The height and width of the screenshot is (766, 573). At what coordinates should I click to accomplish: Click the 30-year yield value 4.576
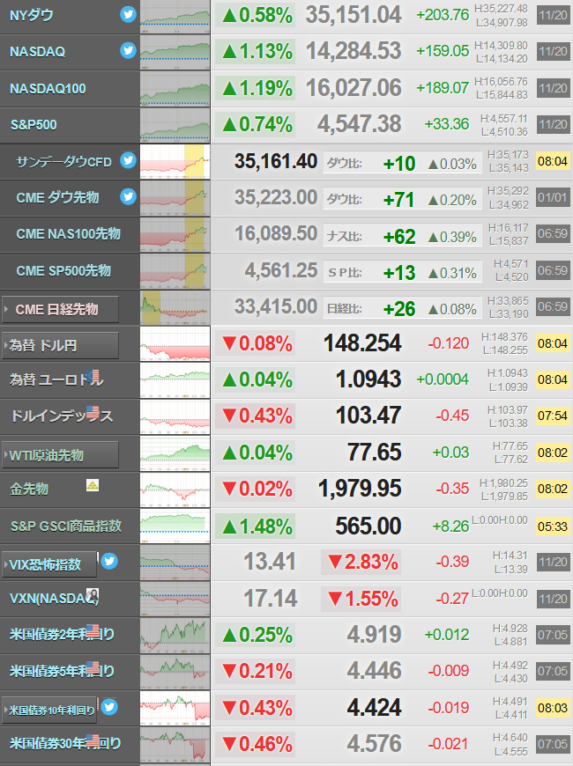[375, 743]
